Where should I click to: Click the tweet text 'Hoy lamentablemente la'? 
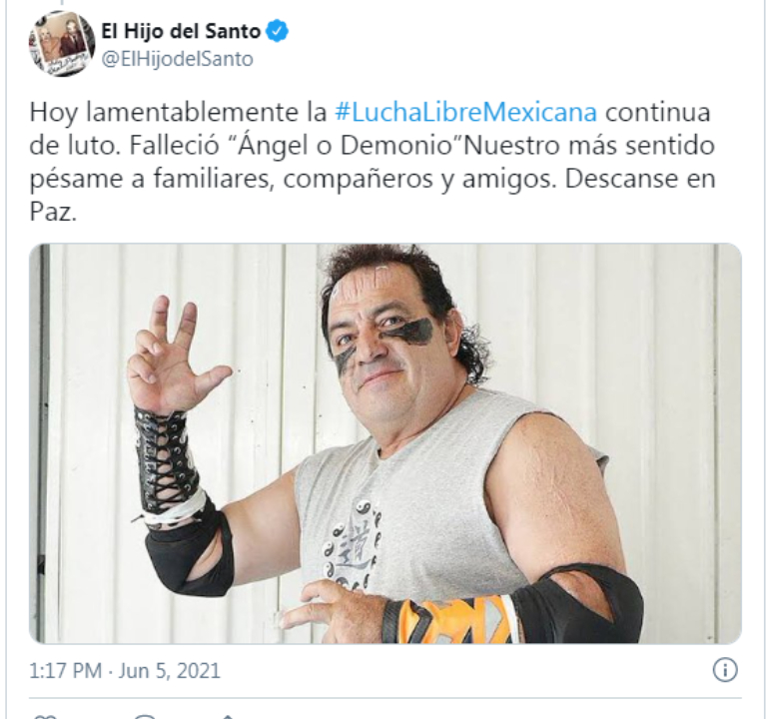[x=178, y=112]
